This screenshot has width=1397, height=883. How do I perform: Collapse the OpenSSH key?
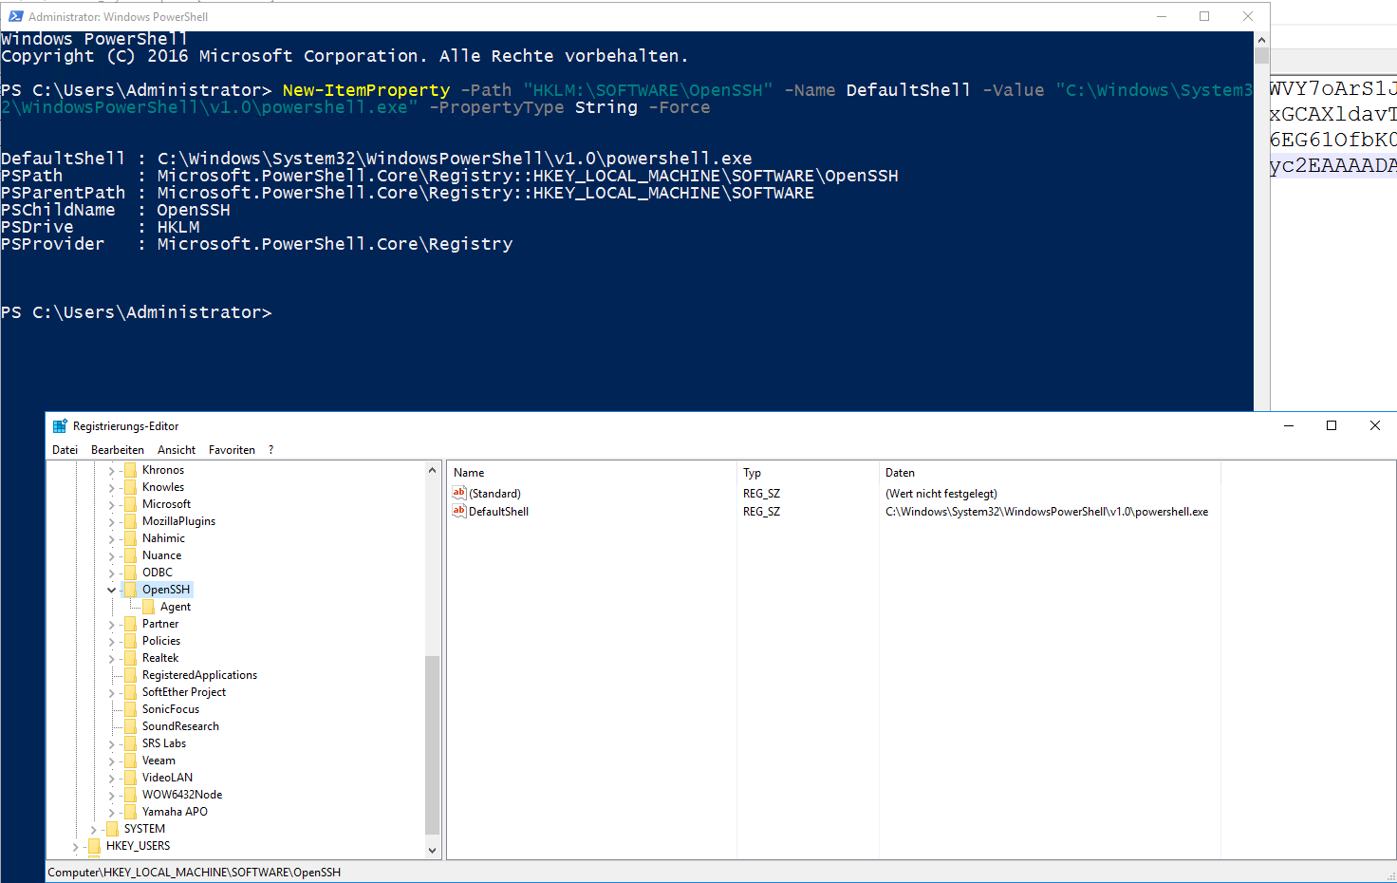111,590
